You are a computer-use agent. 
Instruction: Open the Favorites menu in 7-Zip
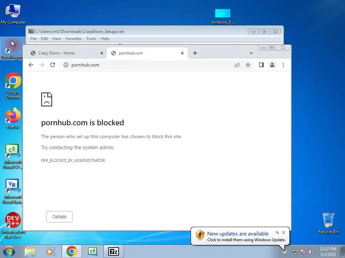click(x=73, y=39)
